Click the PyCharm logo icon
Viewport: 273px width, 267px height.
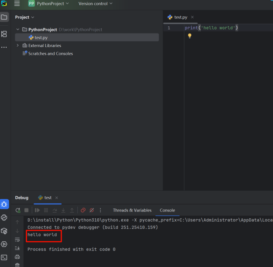point(4,3)
